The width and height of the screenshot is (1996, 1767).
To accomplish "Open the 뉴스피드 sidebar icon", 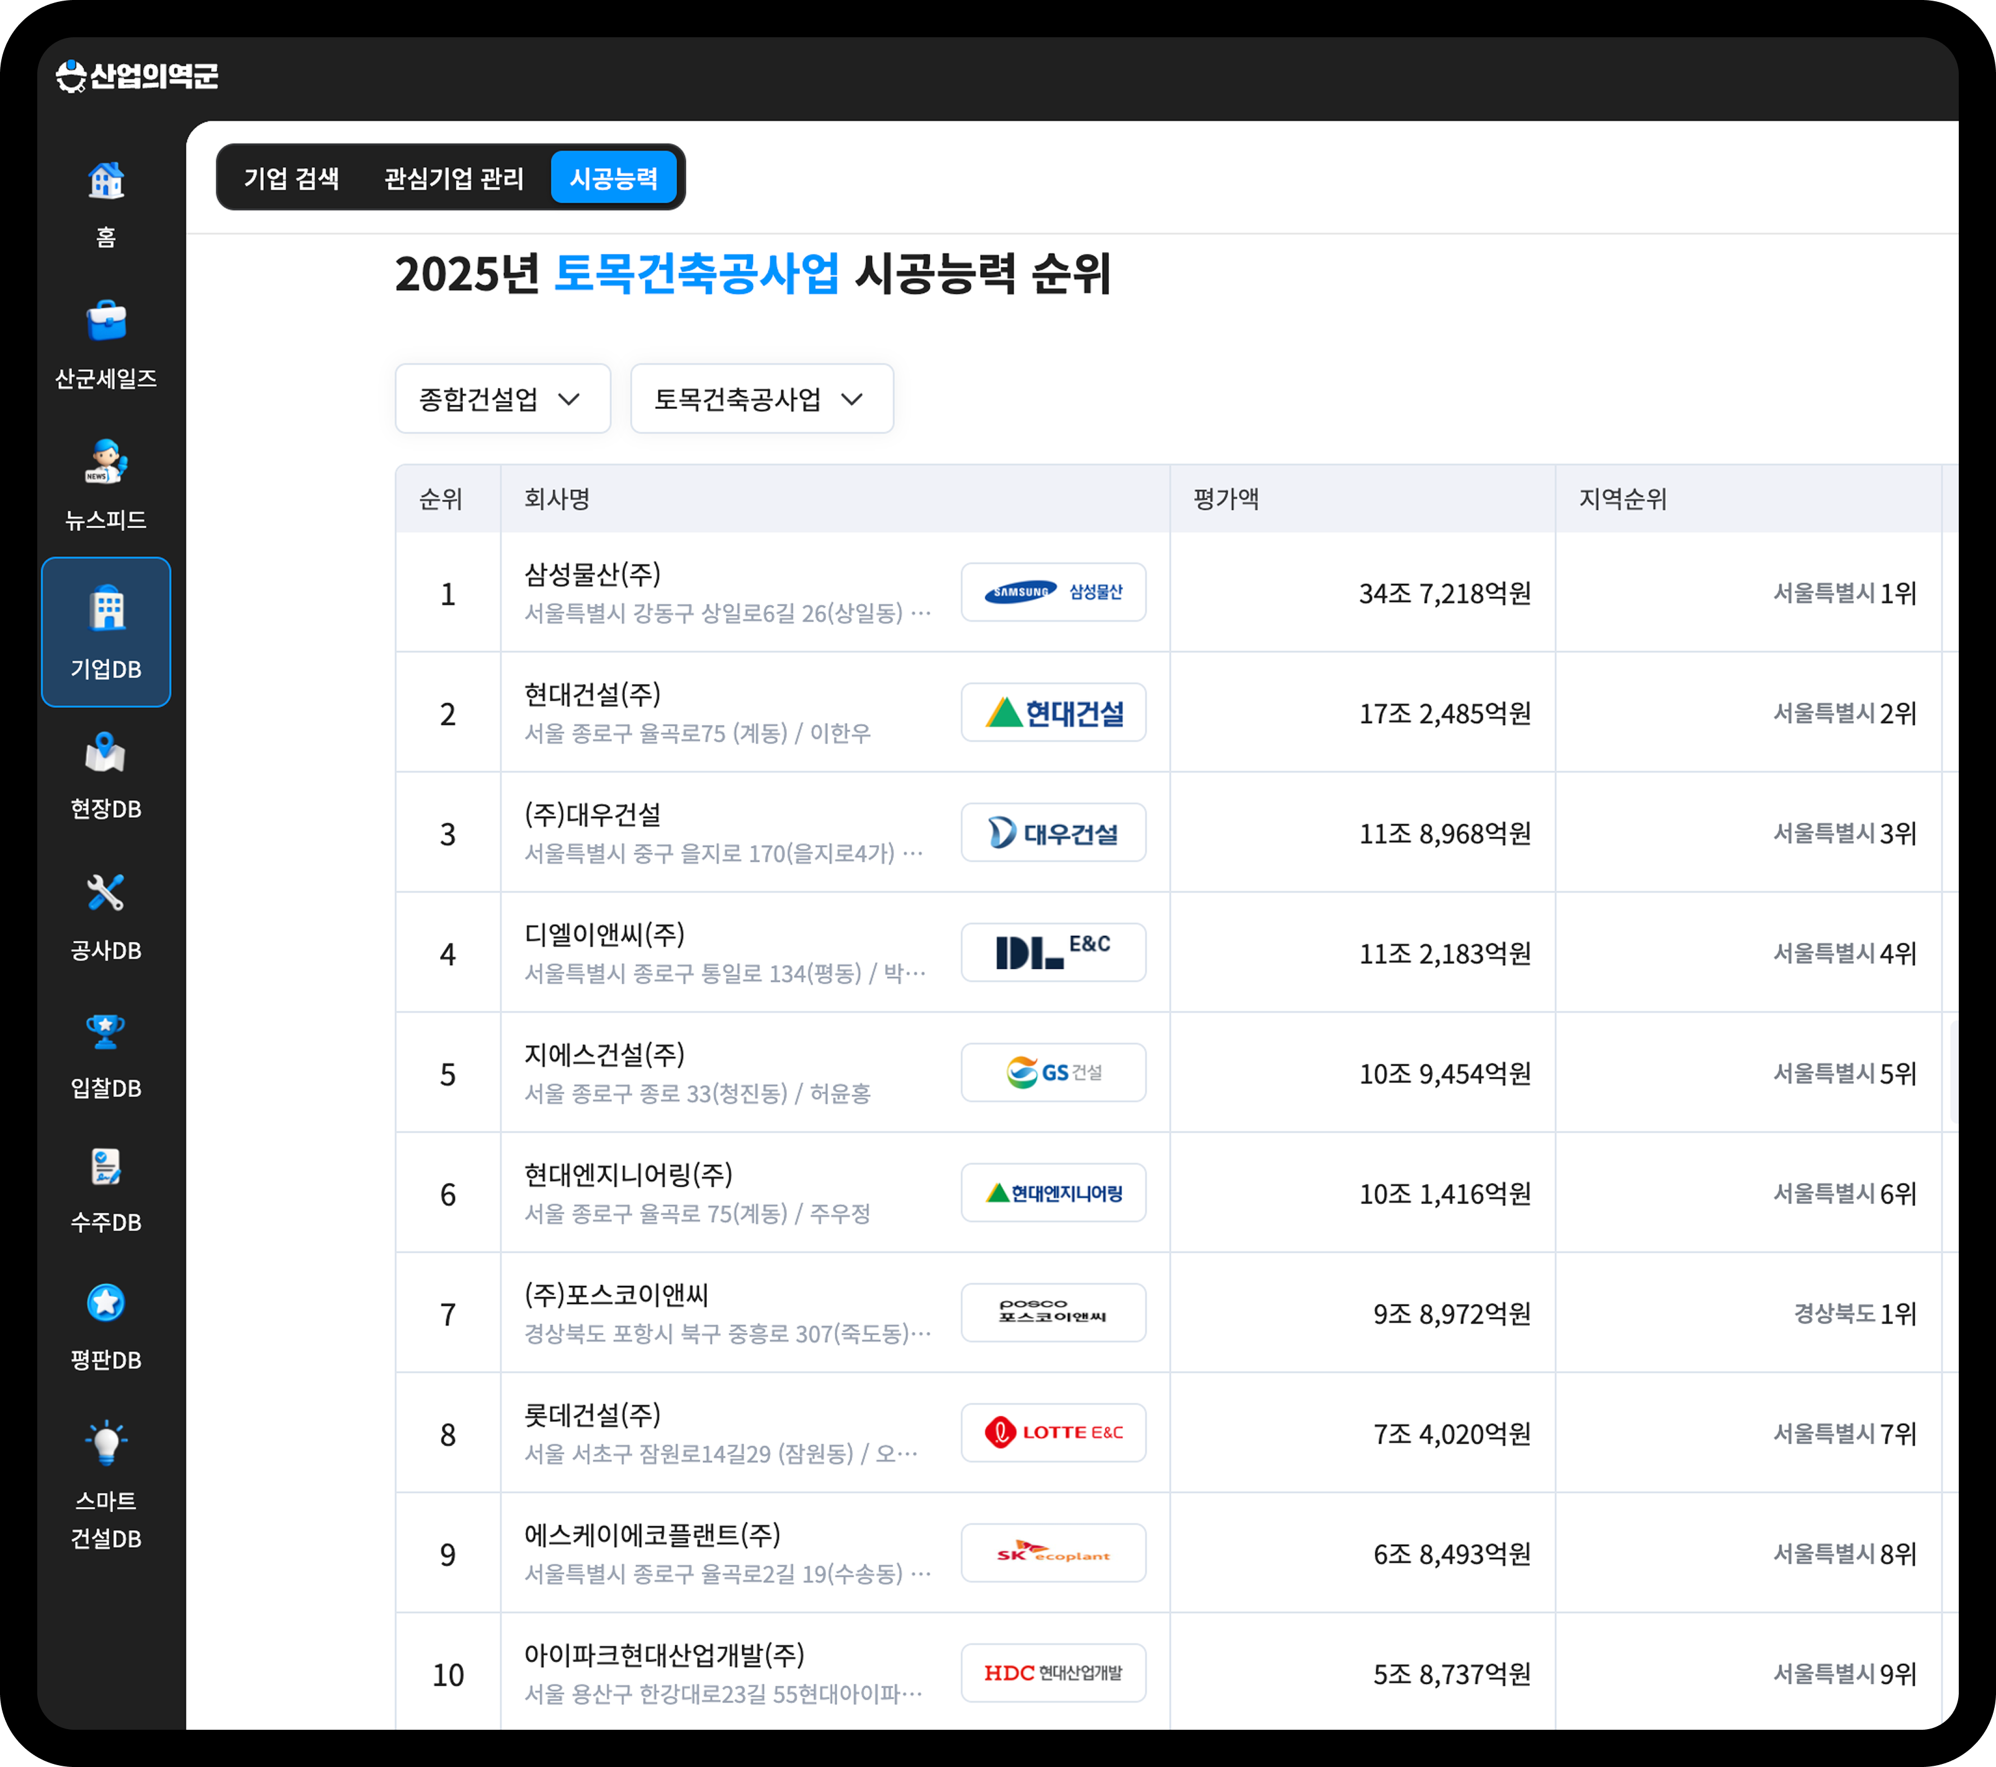I will pos(106,462).
